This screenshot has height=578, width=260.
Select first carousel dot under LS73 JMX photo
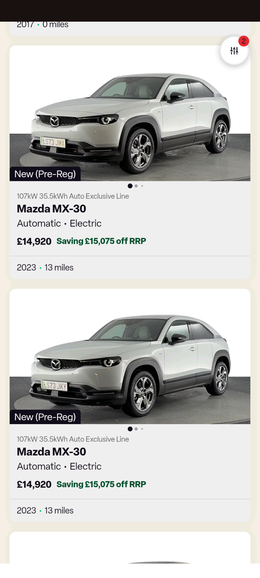(x=130, y=186)
